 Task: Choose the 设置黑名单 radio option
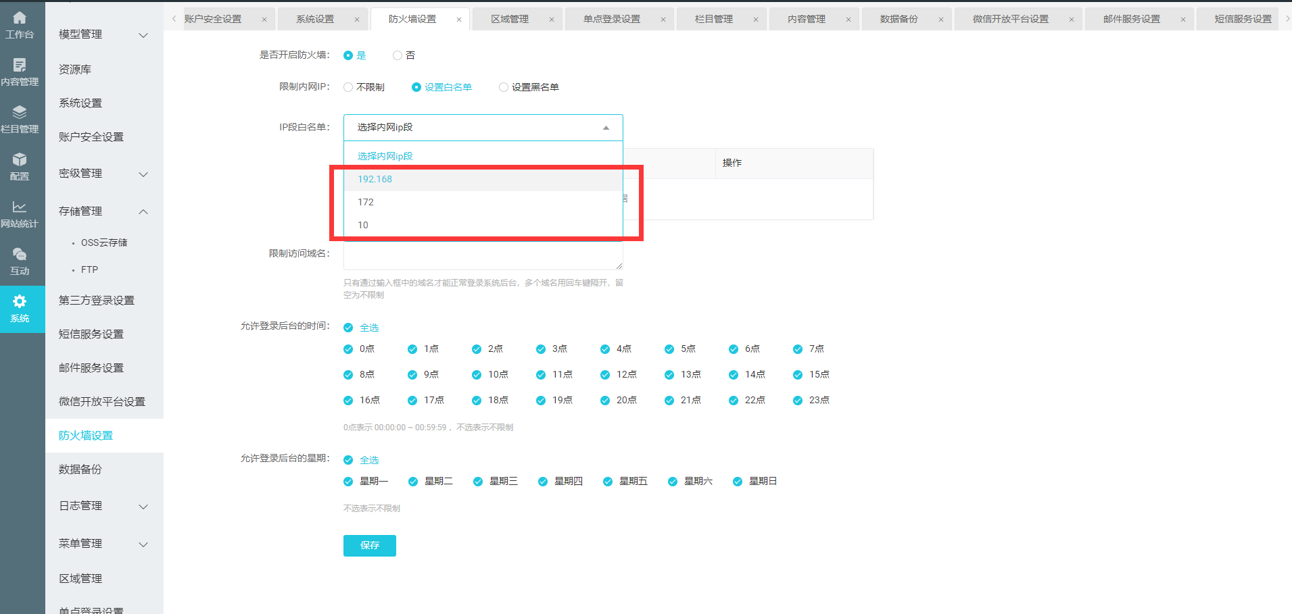[504, 87]
